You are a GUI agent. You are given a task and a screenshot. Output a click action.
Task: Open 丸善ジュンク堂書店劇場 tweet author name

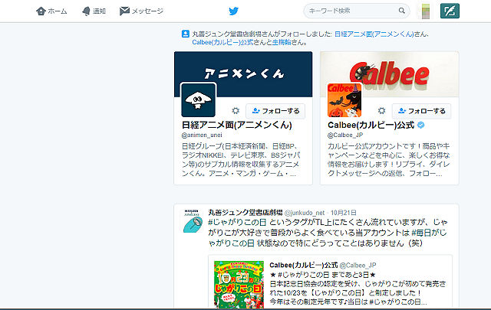pos(245,213)
